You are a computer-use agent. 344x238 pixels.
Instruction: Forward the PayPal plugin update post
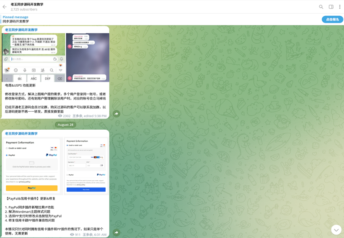tap(116, 232)
